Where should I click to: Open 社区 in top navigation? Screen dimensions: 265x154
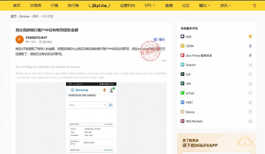(x=186, y=6)
